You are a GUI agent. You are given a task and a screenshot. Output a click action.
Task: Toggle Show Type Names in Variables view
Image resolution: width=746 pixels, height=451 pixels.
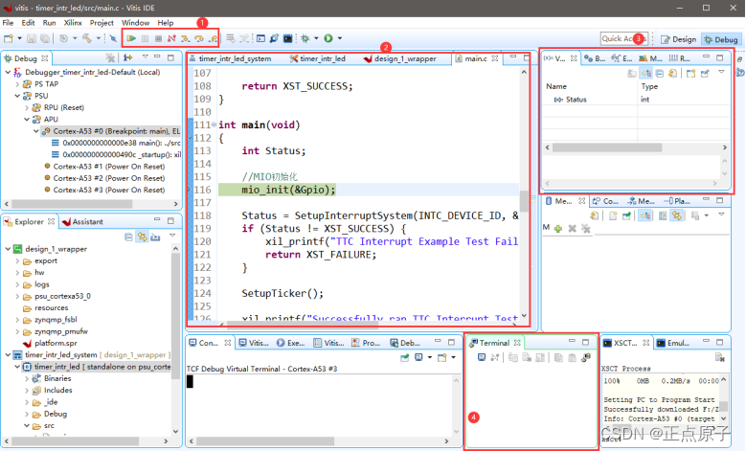click(645, 73)
